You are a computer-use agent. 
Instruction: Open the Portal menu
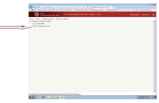click(38, 19)
